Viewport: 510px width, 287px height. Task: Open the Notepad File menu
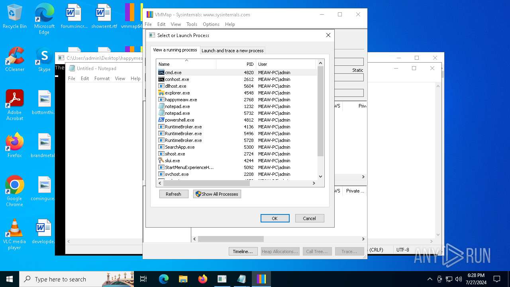72,79
